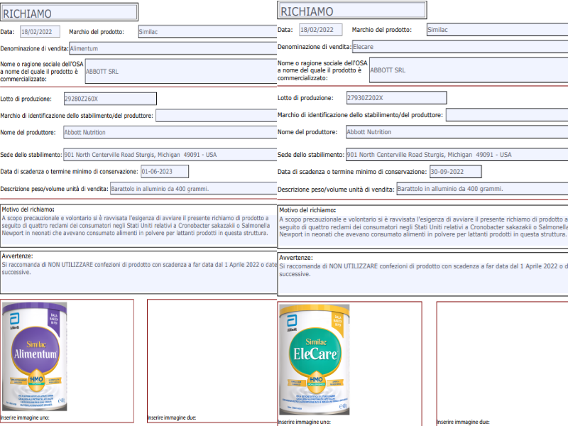The height and width of the screenshot is (426, 568).
Task: Click the empty immagine due box in the Alimentum form
Action: coord(212,361)
